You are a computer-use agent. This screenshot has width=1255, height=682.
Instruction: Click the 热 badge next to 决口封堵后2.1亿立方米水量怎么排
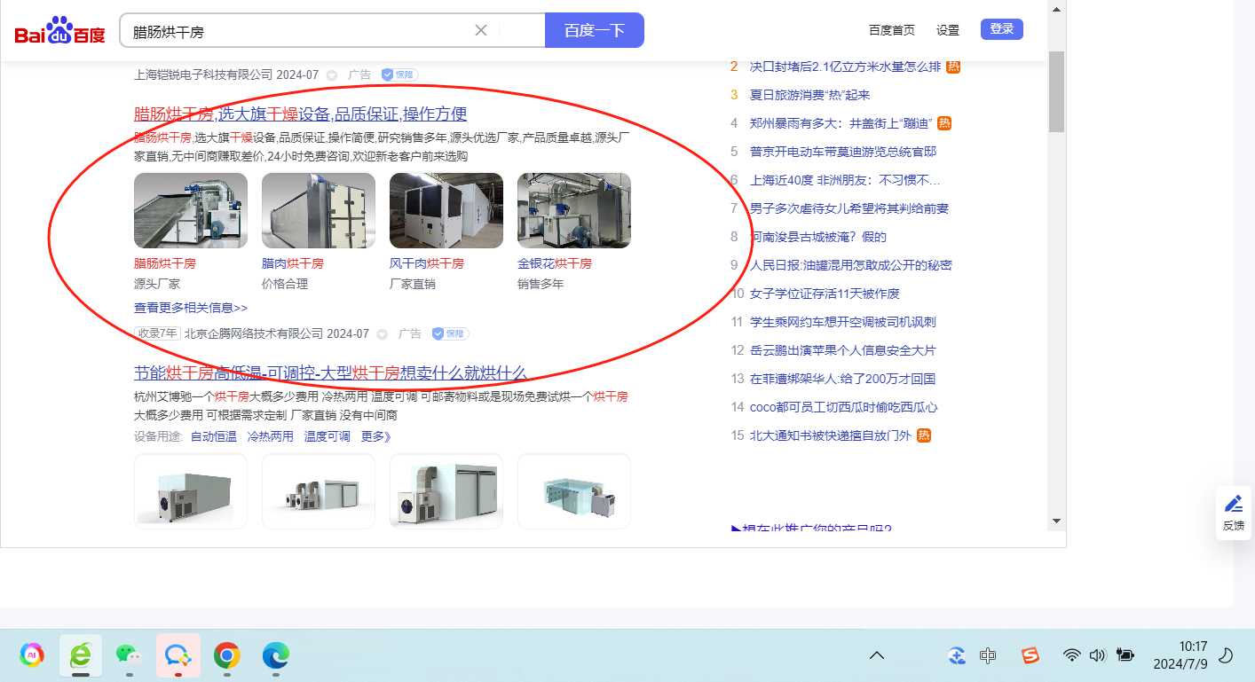(x=953, y=67)
